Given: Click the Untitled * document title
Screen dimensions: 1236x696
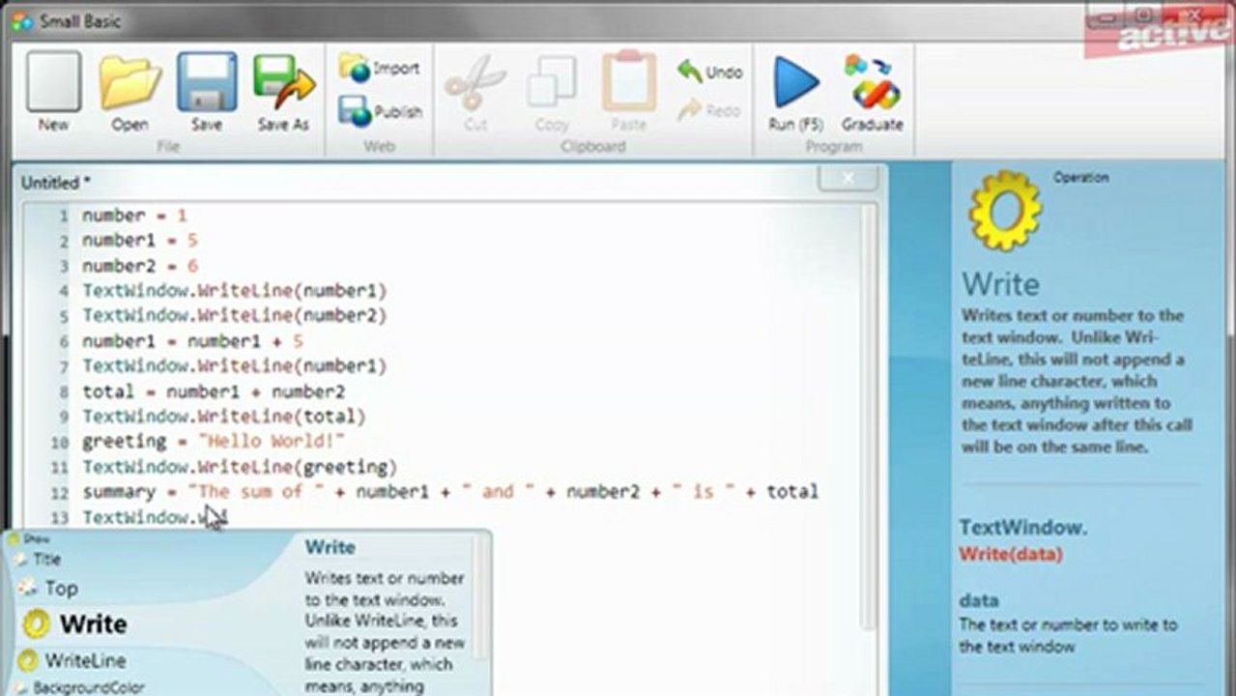Looking at the screenshot, I should (x=56, y=183).
